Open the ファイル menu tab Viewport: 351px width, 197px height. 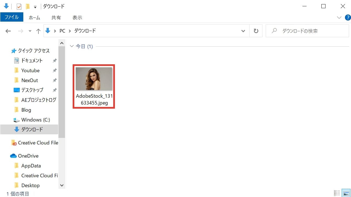tap(12, 17)
